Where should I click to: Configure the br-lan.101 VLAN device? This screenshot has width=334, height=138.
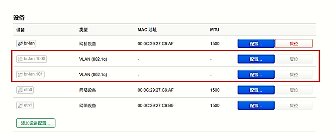[256, 75]
